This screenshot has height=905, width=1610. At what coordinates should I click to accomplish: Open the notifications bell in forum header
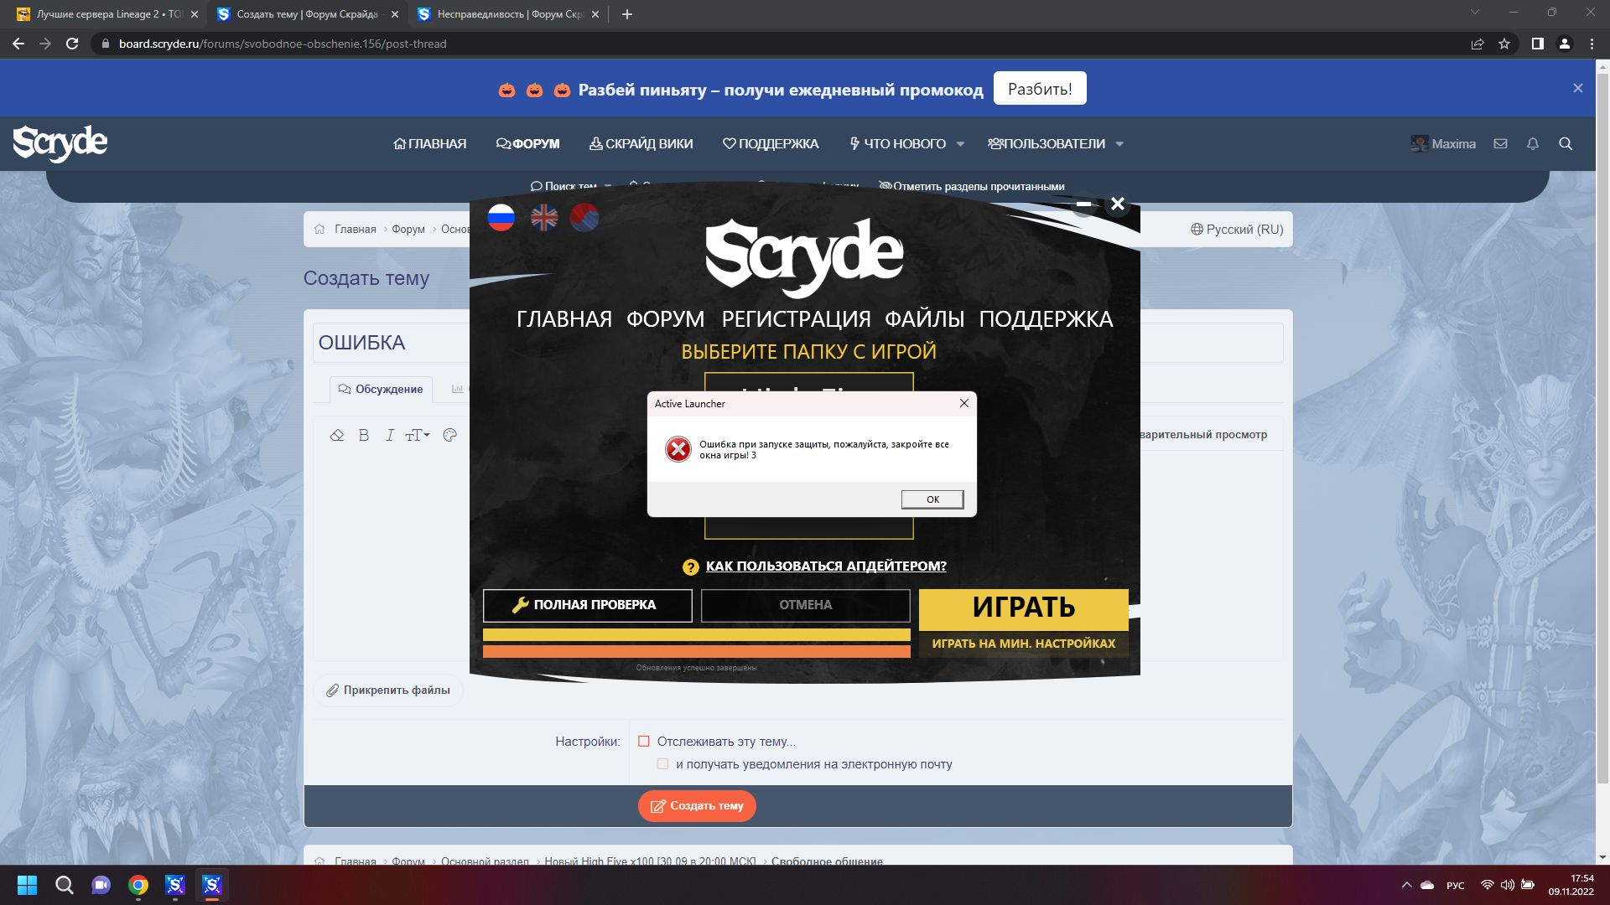coord(1532,143)
